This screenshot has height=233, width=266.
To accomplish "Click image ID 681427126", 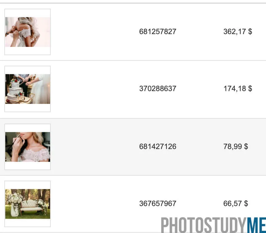I will tap(158, 147).
